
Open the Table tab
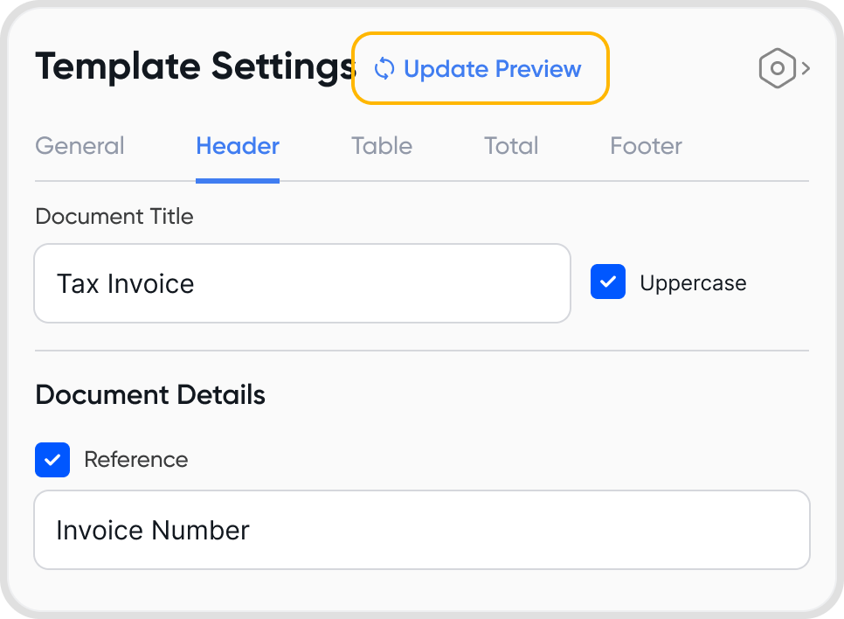pyautogui.click(x=382, y=146)
